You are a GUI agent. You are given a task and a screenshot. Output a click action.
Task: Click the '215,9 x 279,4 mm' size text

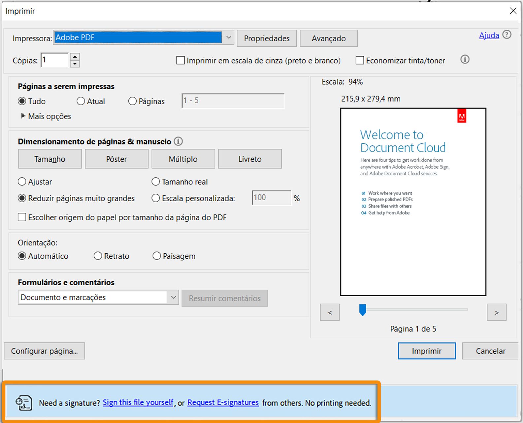pos(371,99)
